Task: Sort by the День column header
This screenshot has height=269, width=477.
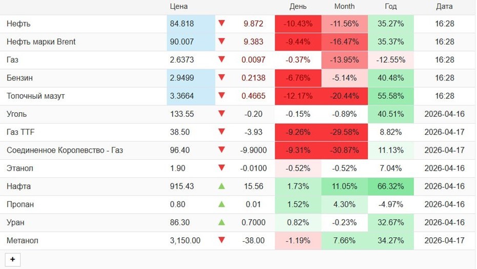Action: point(298,7)
